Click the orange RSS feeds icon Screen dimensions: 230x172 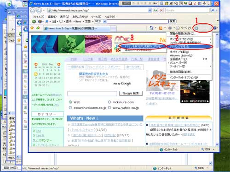click(161, 28)
